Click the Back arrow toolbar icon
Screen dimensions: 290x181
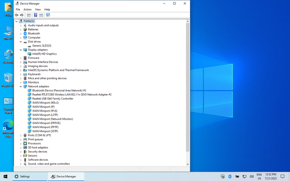click(x=16, y=15)
